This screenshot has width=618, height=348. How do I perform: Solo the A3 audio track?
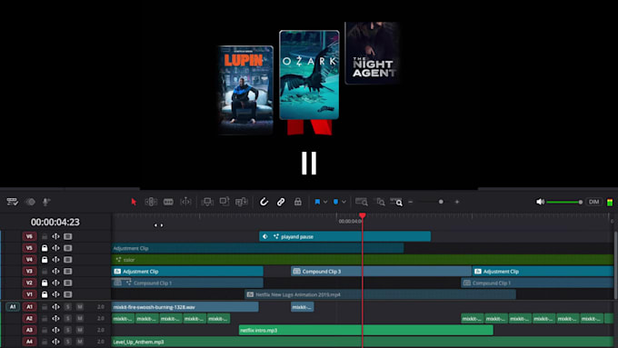68,330
